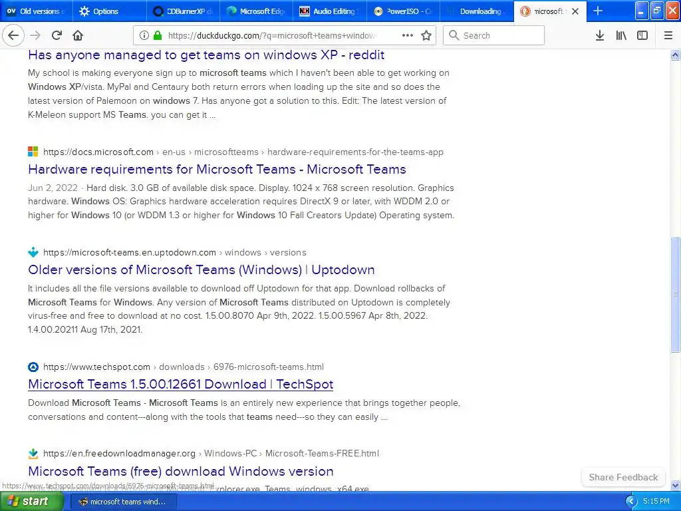Open the browser home page
Viewport: 681px width, 511px height.
(x=78, y=35)
